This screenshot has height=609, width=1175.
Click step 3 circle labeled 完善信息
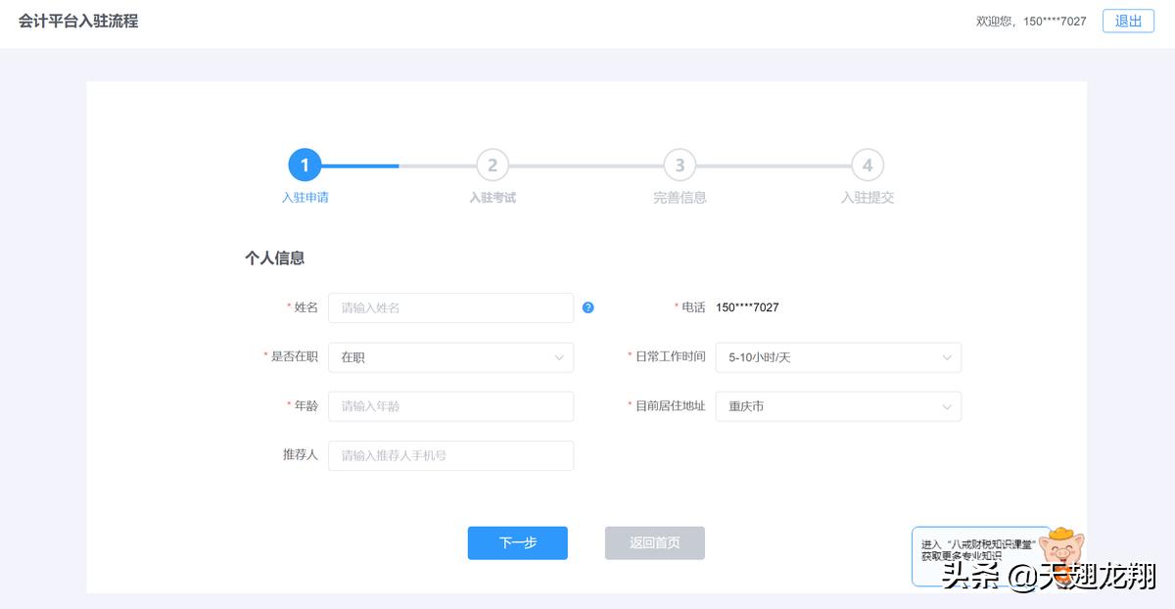point(680,164)
